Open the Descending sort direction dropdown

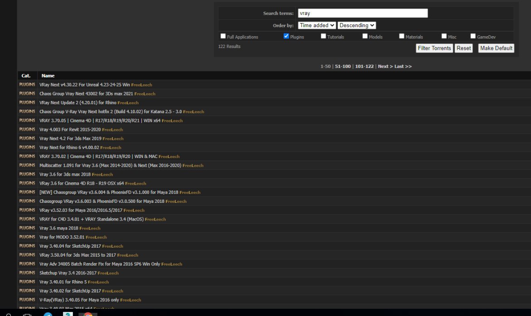click(x=357, y=25)
